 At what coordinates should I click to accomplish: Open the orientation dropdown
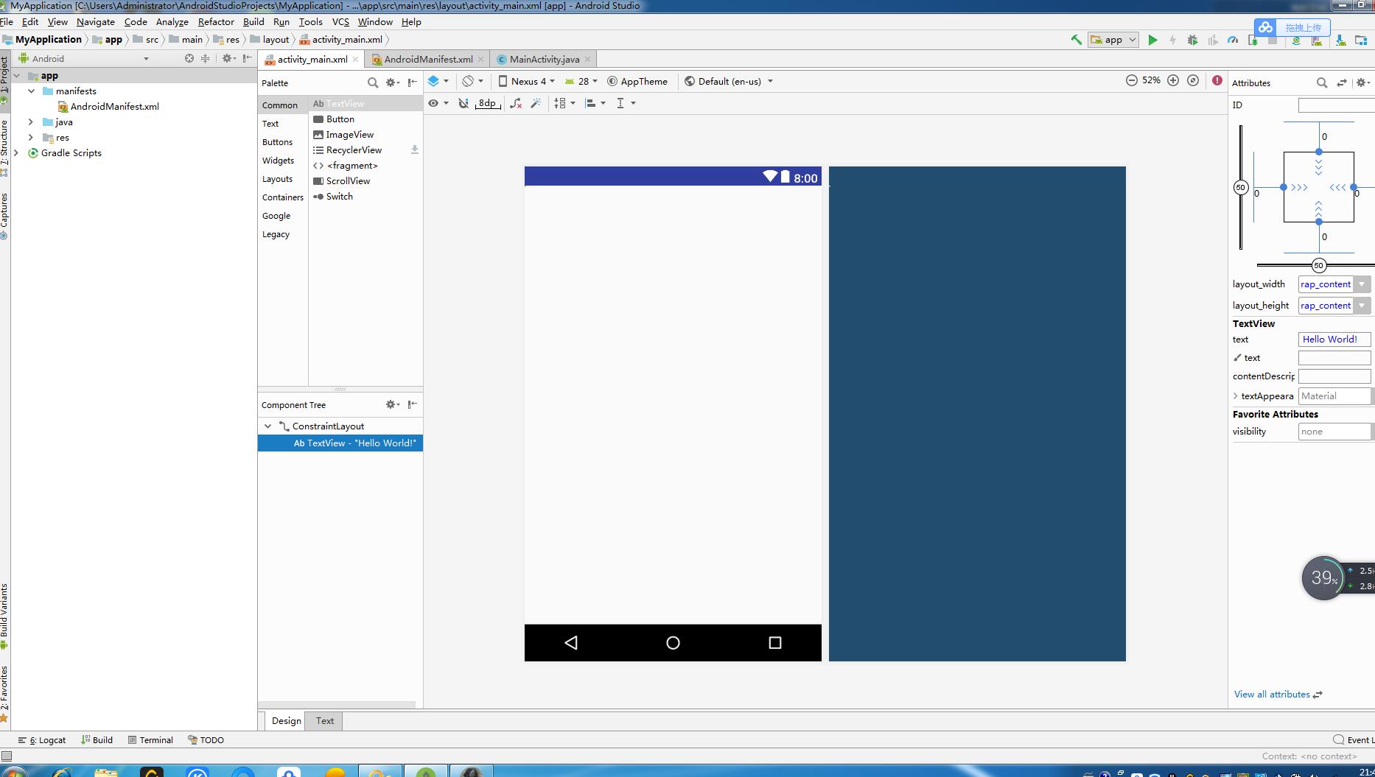(473, 81)
